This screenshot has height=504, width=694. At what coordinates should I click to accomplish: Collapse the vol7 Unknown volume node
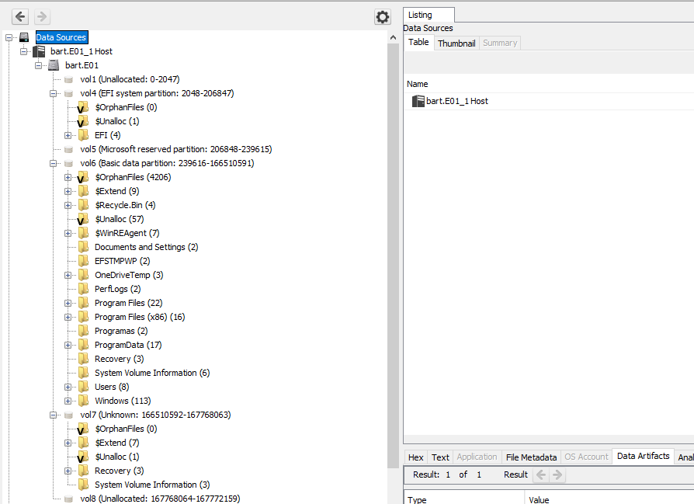[54, 415]
